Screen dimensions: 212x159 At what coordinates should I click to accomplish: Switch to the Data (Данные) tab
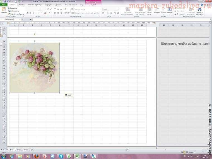coord(58,5)
